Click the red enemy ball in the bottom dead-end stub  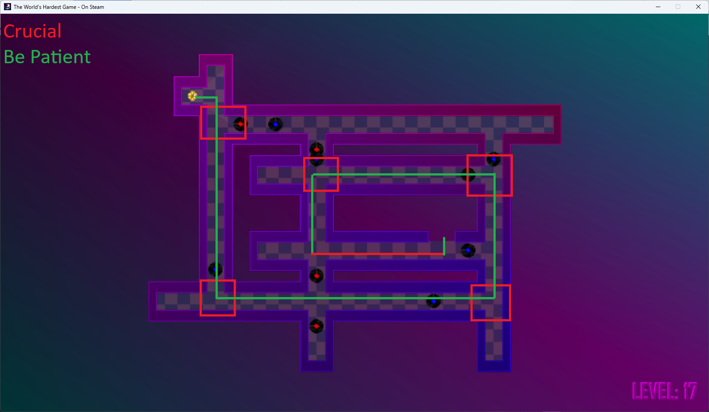[x=316, y=326]
